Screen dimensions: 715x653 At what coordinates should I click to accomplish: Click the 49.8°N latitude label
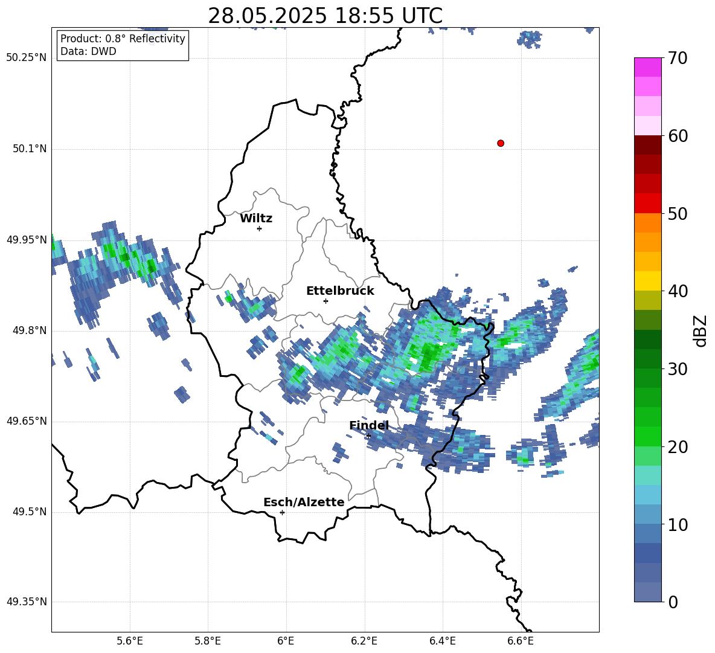click(30, 330)
